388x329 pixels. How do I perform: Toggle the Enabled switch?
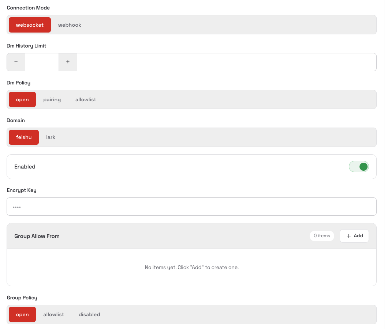[359, 167]
